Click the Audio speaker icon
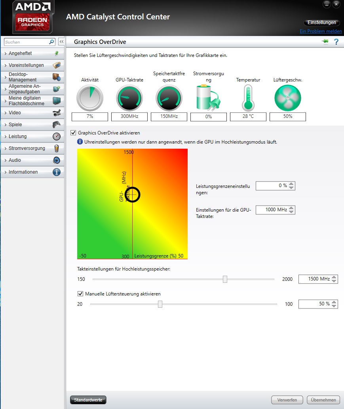Viewport: 344px width, 409px height. tap(57, 160)
